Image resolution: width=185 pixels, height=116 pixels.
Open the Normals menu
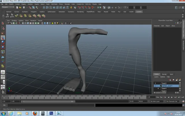[x=67, y=4]
